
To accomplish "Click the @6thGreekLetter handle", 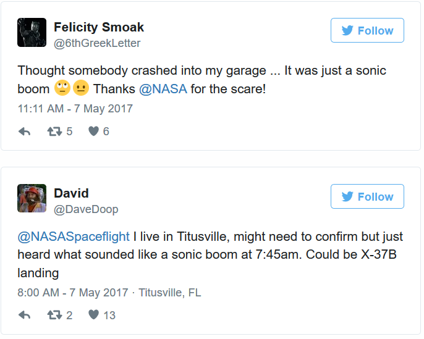I will click(x=97, y=43).
